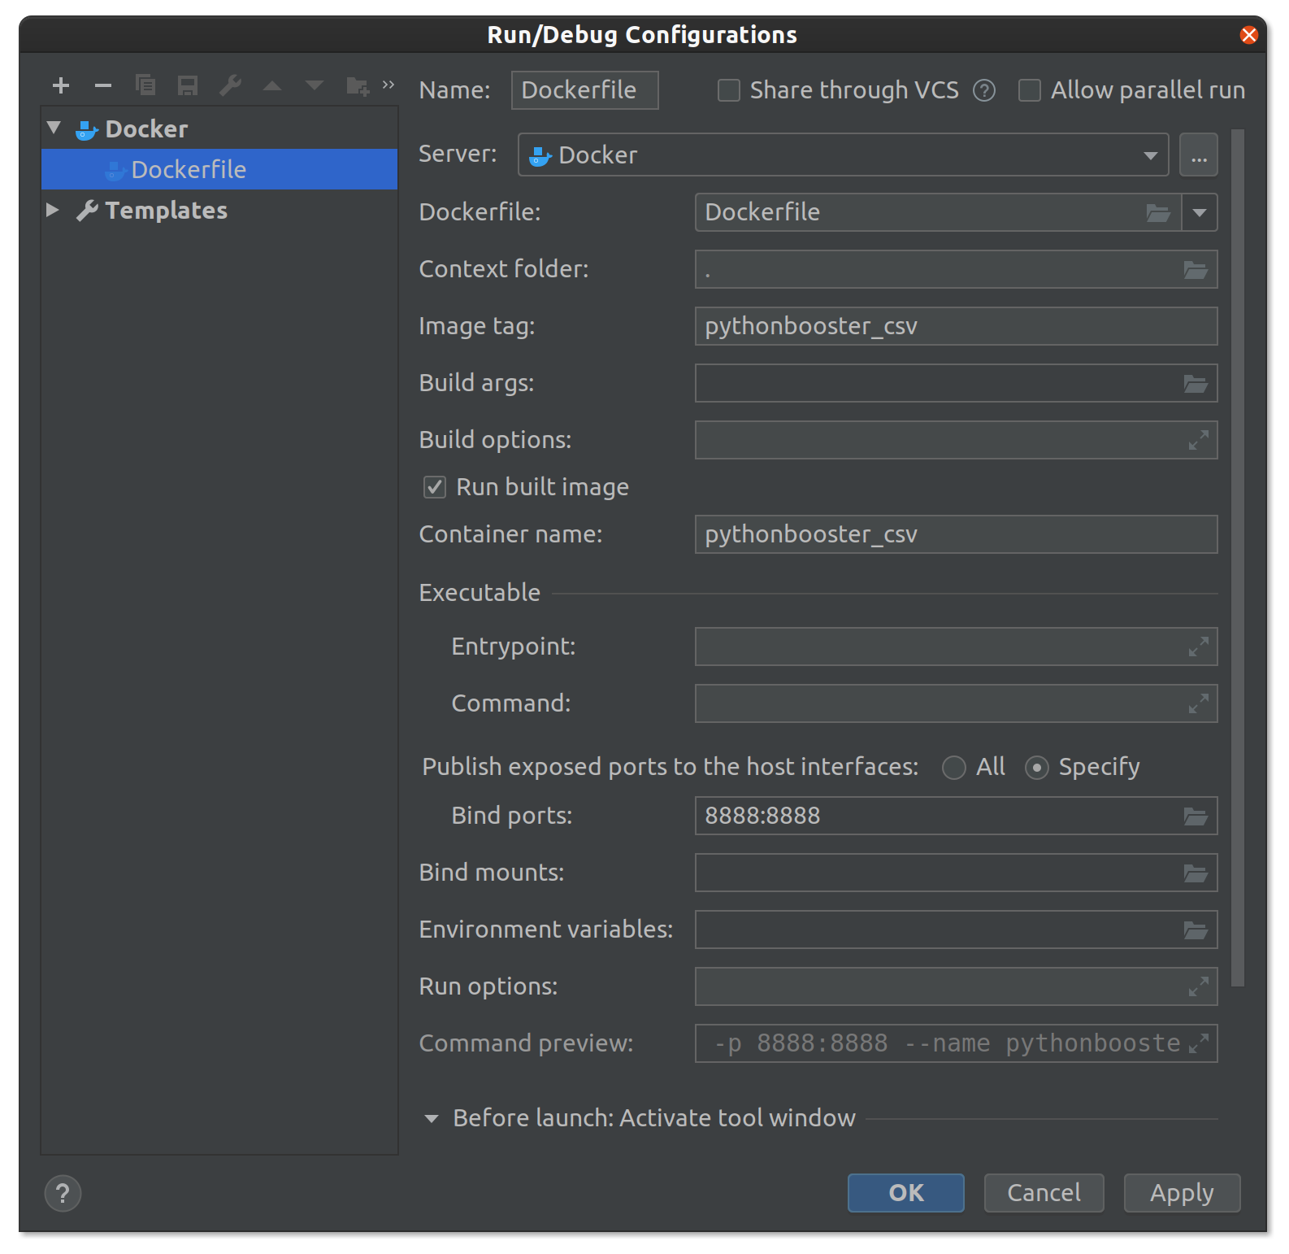
Task: Open Build args editor icon
Action: coord(1196,384)
